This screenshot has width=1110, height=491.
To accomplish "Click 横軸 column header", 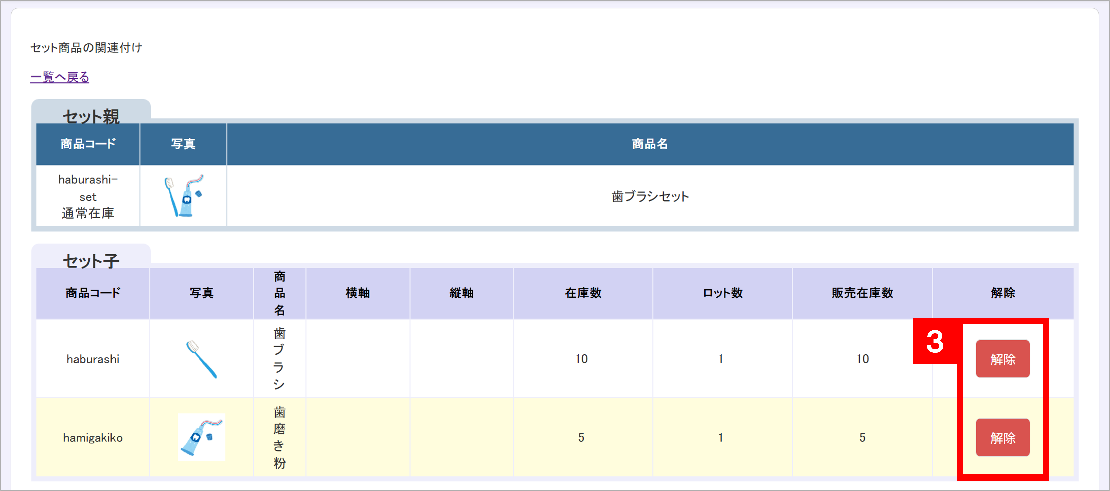I will (358, 293).
